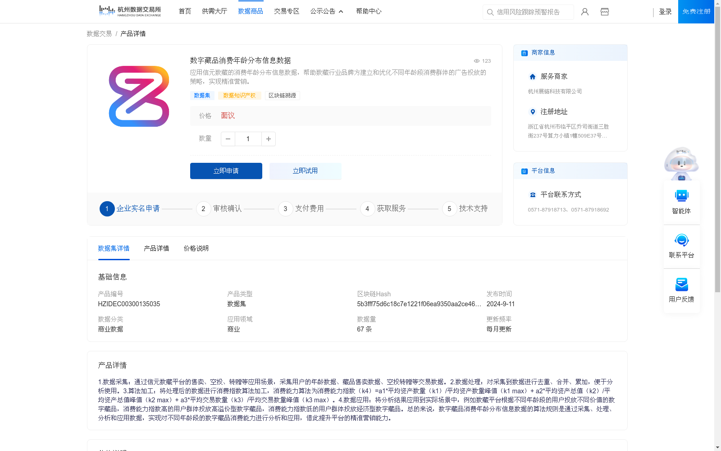721x451 pixels.
Task: Click the 服务商家 home icon
Action: pos(533,77)
